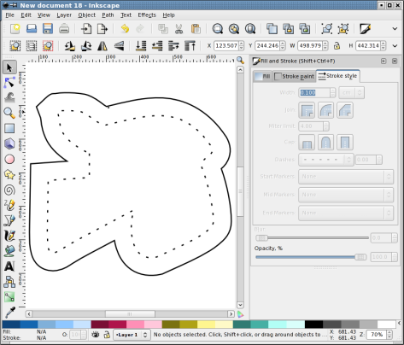404x345 pixels.
Task: Click the New document icon
Action: pos(15,29)
